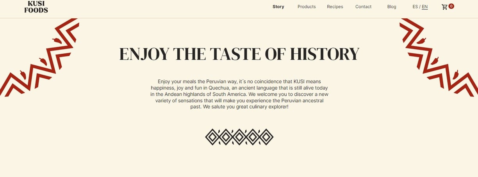Viewport: 478px width, 177px height.
Task: Select the EN language option
Action: (424, 7)
